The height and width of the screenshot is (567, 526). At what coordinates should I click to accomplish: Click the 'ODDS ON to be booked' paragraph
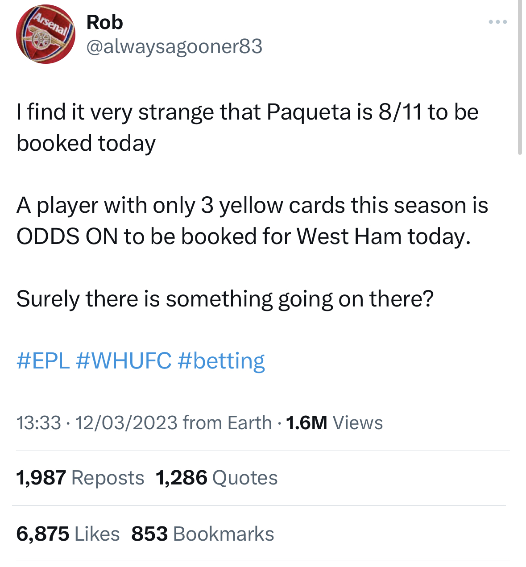click(x=253, y=221)
